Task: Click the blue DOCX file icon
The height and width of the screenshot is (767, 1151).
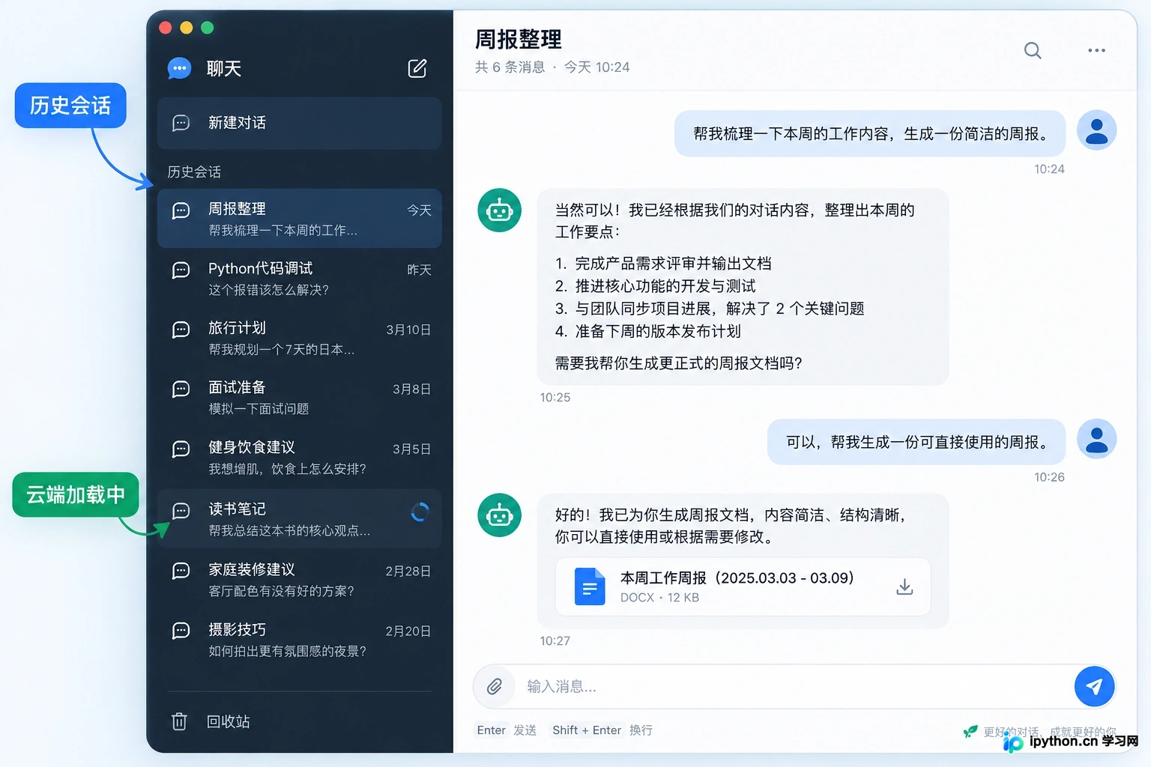Action: pos(590,586)
